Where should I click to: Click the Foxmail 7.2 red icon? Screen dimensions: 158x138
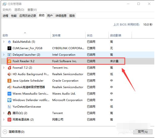click(x=9, y=68)
